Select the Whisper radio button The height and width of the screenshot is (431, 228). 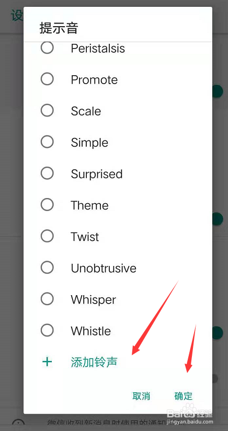[x=47, y=299]
